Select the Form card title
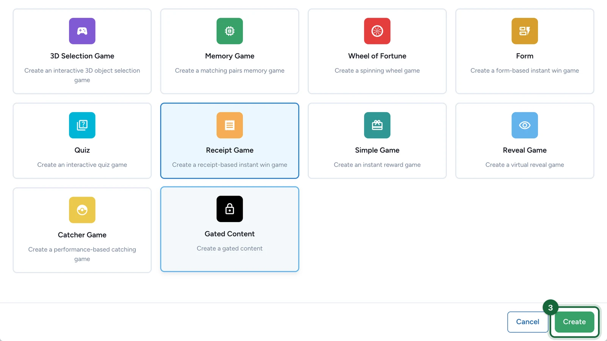 [525, 56]
